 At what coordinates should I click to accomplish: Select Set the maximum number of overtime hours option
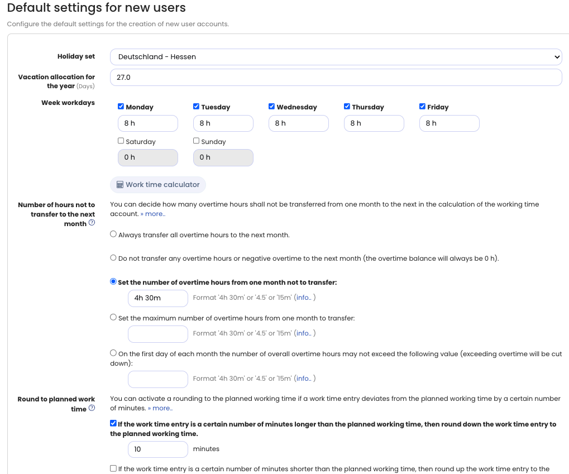(113, 317)
